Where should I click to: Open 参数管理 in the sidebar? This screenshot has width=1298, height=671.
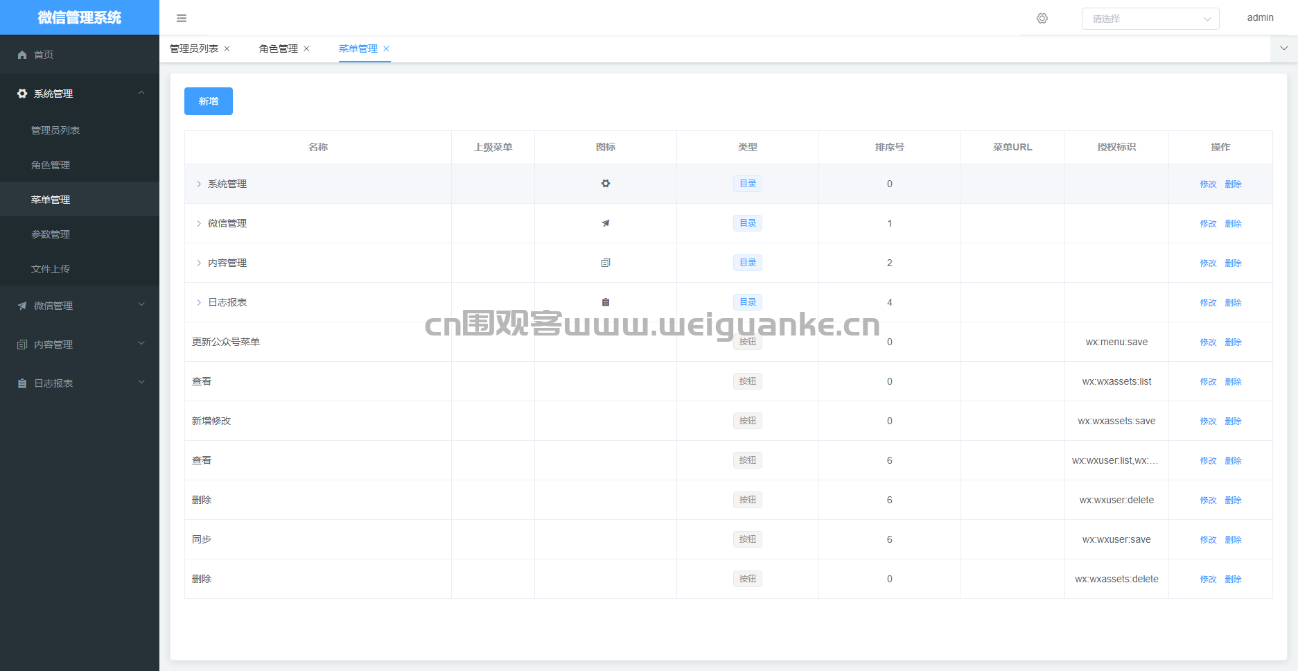coord(80,234)
